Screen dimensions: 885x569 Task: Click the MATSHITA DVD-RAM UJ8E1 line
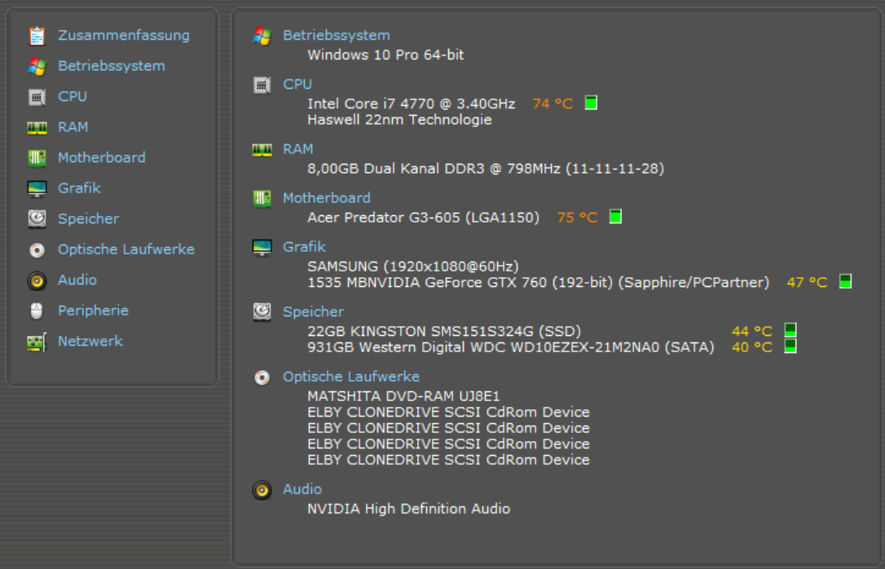coord(403,396)
